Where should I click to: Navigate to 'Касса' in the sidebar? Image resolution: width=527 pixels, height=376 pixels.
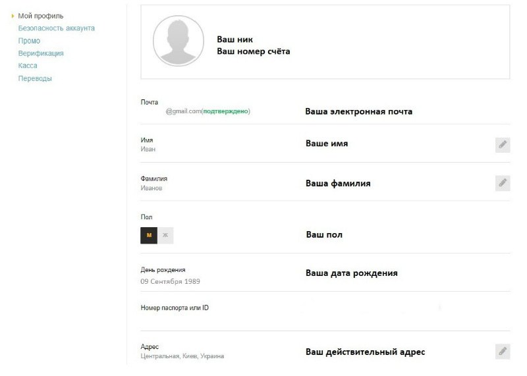(28, 66)
